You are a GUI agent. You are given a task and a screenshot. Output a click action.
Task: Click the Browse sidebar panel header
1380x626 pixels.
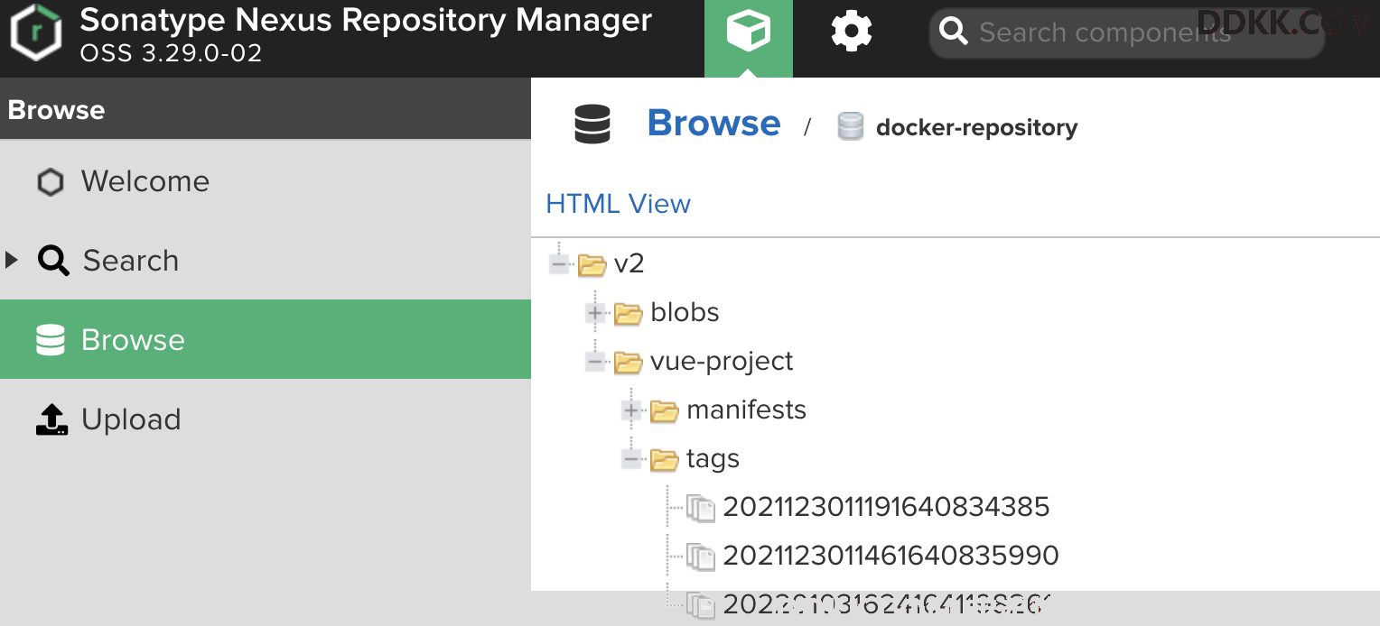coord(266,109)
